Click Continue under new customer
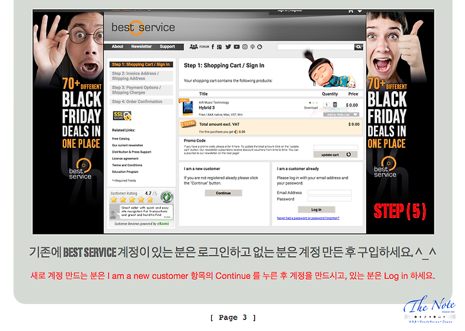Viewport: 465px width, 331px height. 223,193
